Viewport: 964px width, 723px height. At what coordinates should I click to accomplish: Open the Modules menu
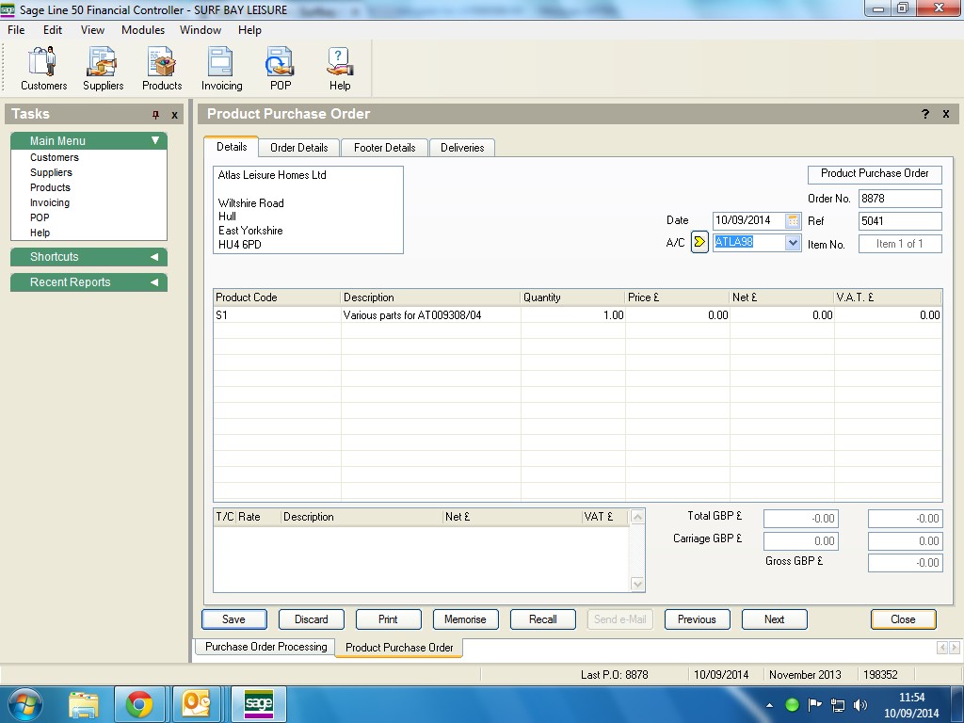coord(143,30)
